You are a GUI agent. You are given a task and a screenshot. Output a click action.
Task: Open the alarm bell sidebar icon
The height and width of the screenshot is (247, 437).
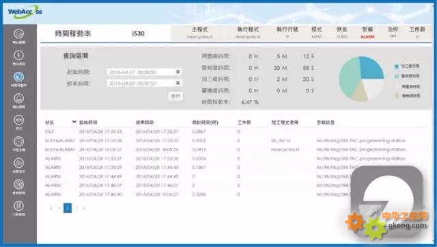pyautogui.click(x=18, y=99)
